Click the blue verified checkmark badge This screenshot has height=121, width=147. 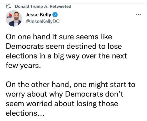point(55,15)
